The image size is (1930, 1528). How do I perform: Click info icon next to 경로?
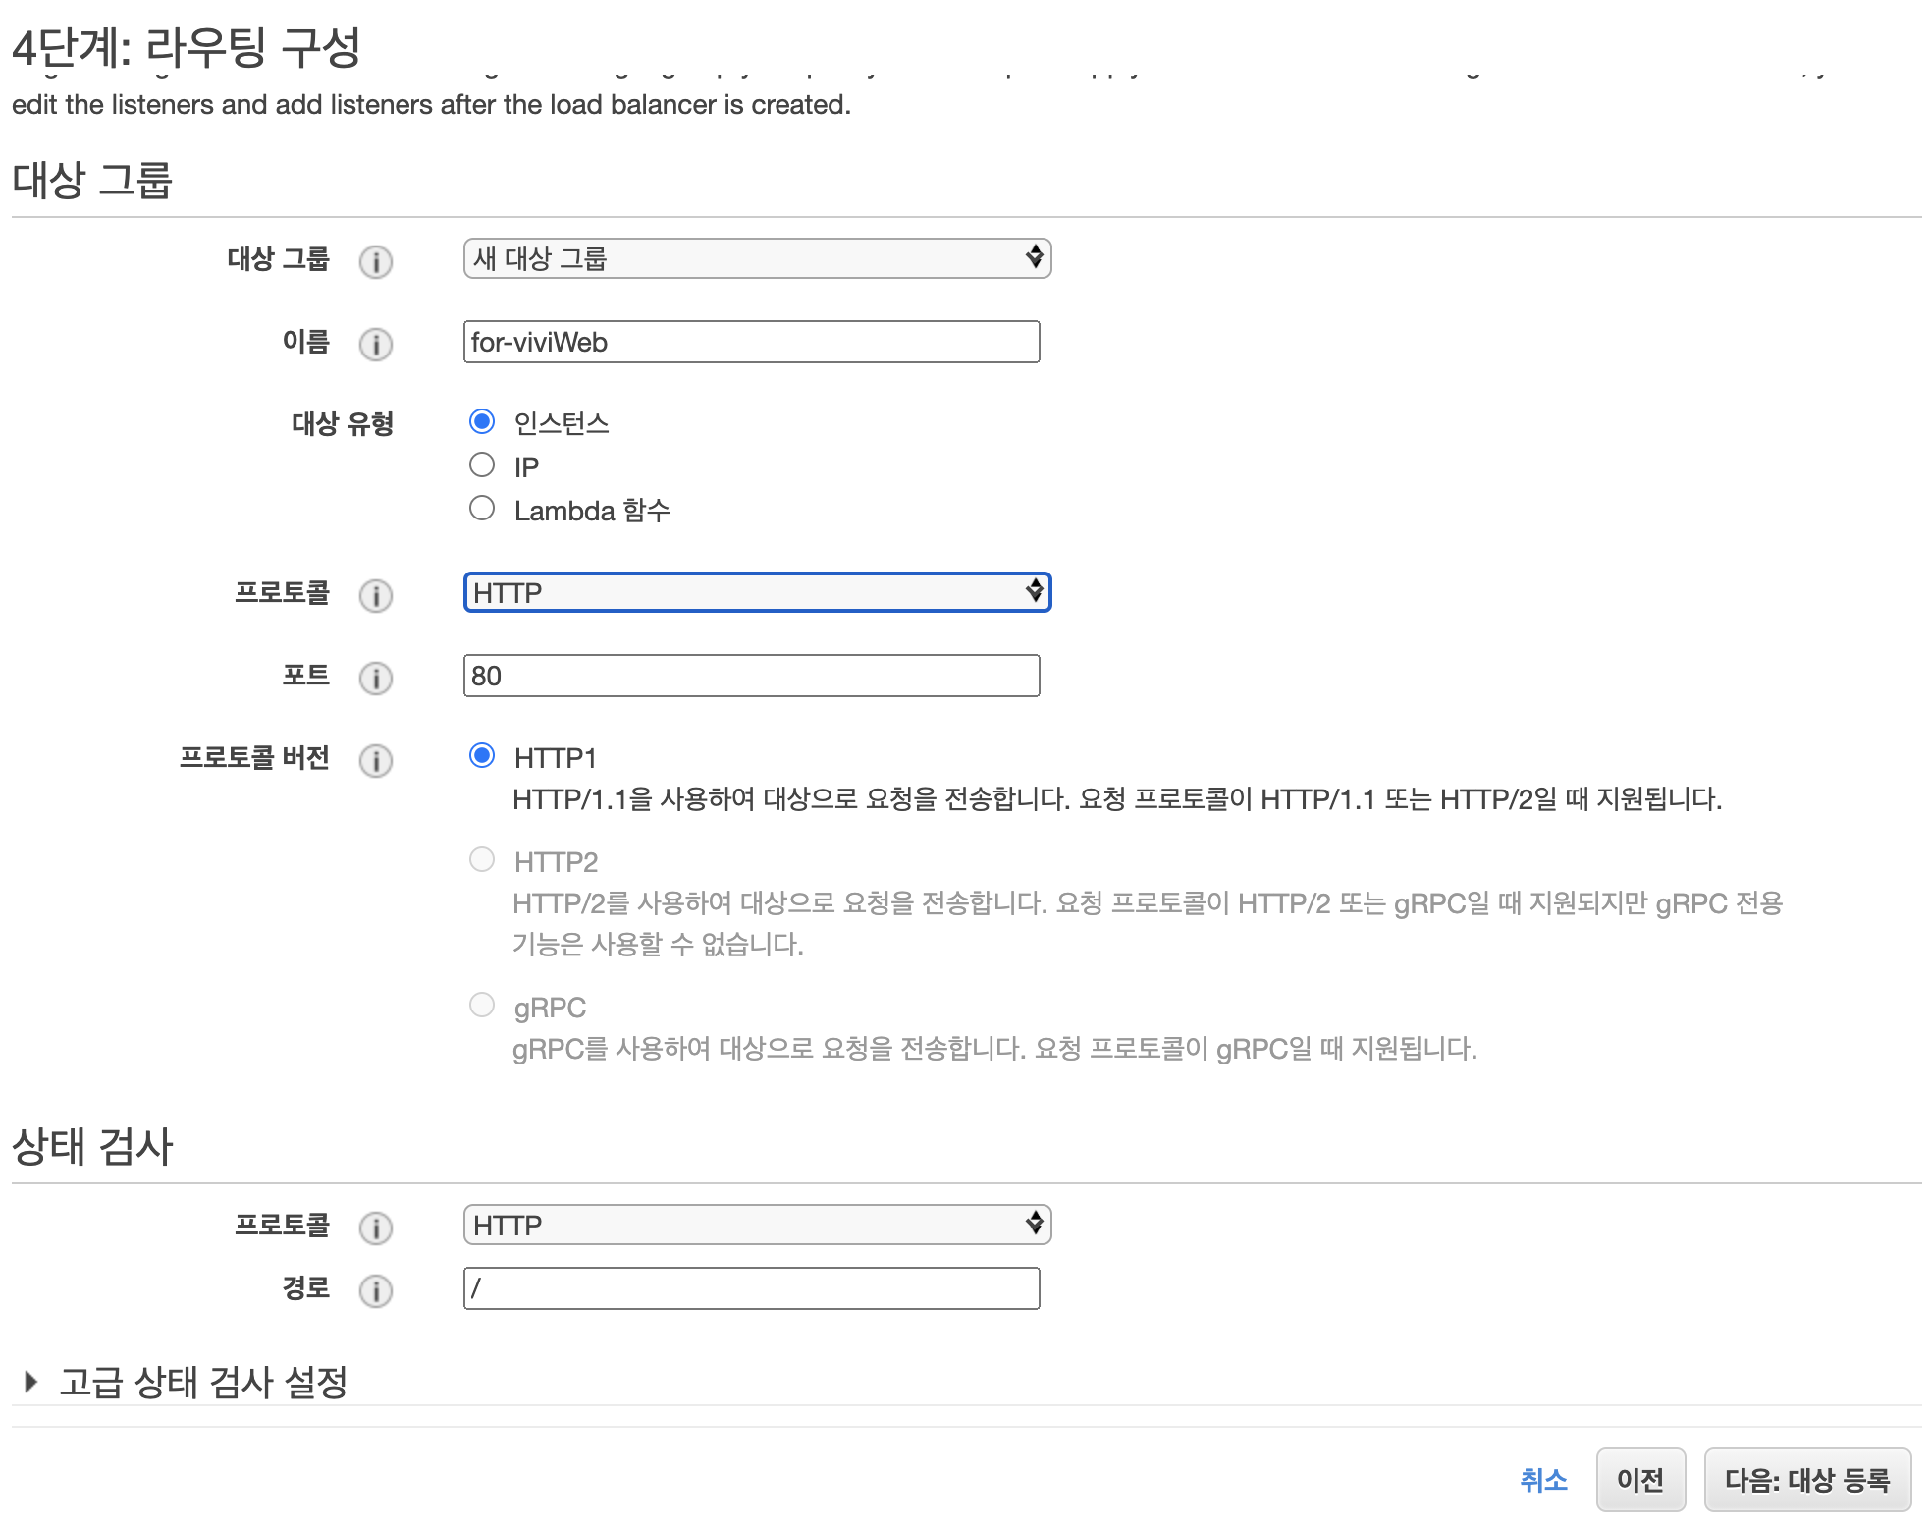[375, 1290]
